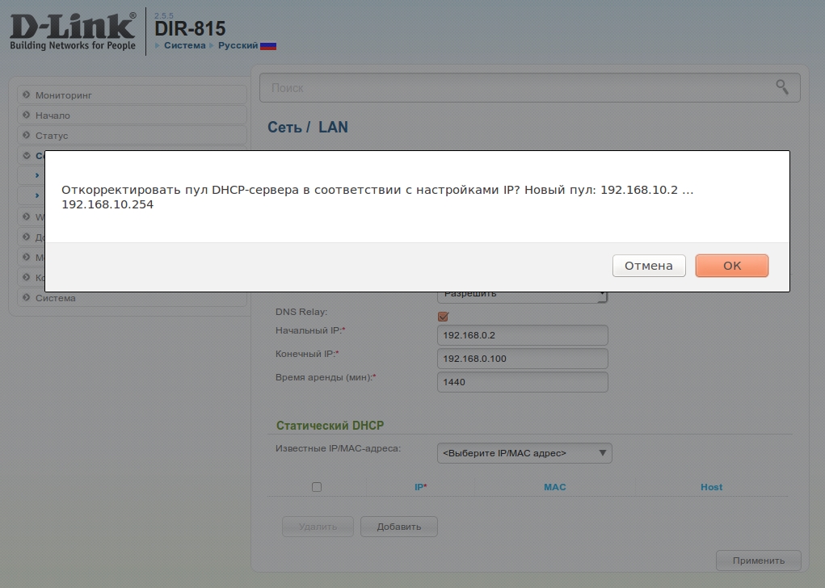Open the Русский language menu

click(238, 46)
